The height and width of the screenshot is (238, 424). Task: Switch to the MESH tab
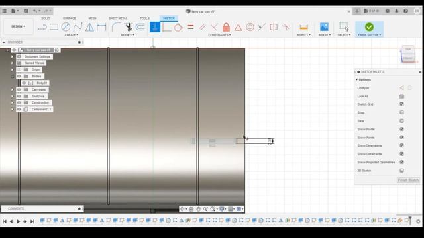pyautogui.click(x=92, y=18)
